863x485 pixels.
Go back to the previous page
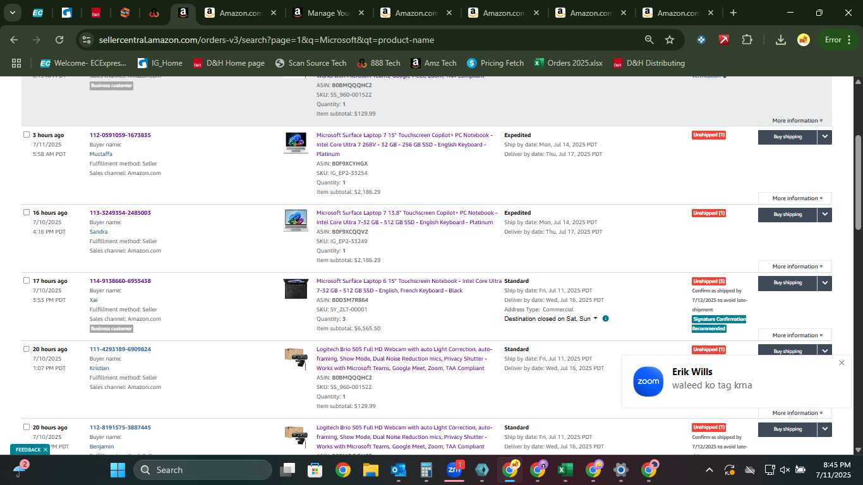(14, 40)
